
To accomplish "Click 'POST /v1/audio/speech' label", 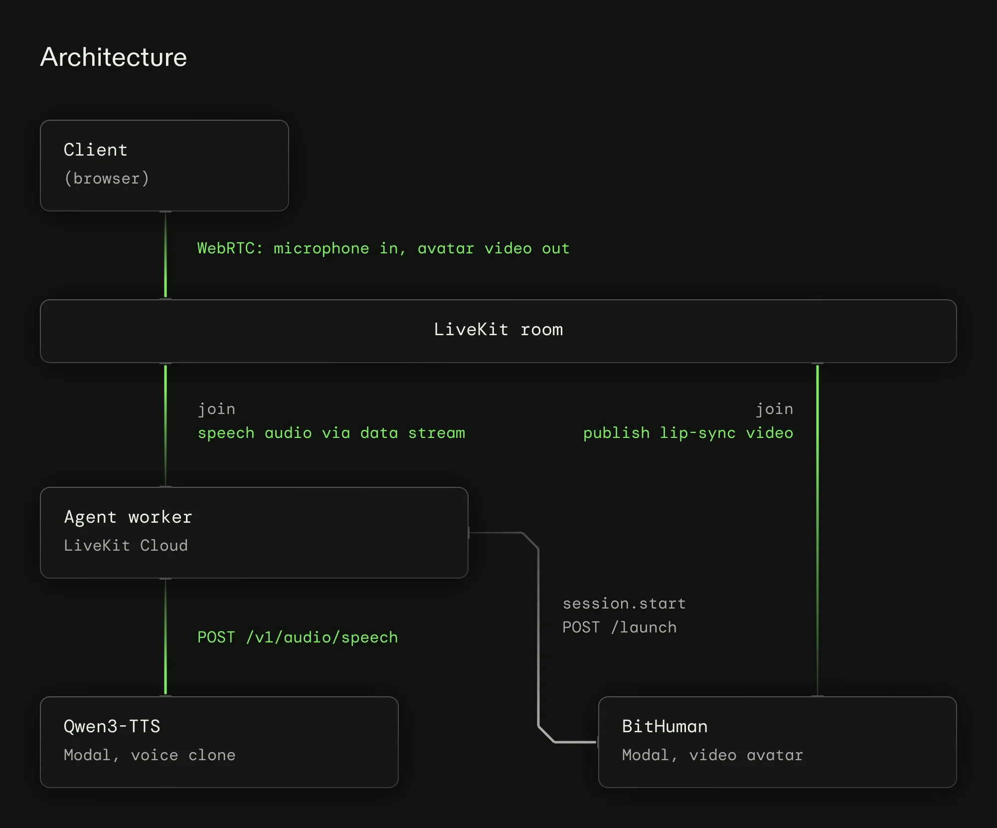I will coord(298,637).
